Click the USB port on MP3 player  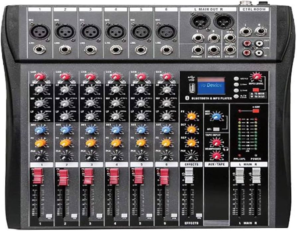point(192,88)
